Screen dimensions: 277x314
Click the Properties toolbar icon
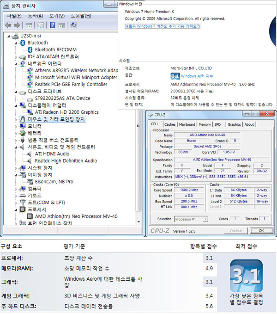(x=41, y=25)
